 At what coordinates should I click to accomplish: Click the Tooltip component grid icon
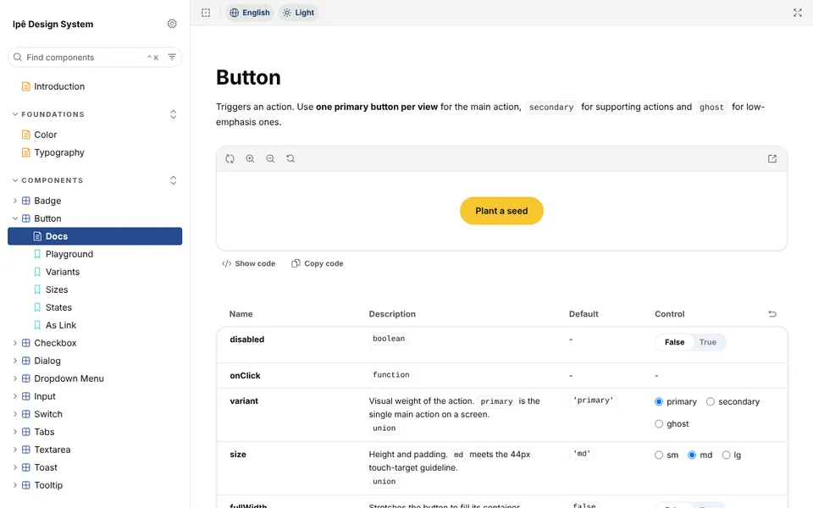pos(26,485)
